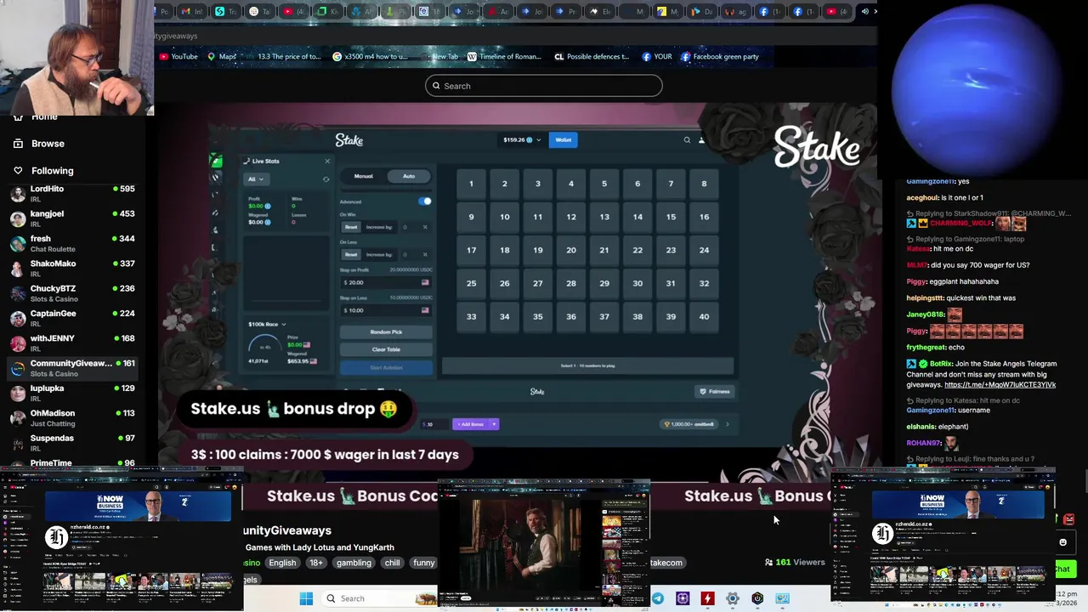
Task: Click the Stop on Loss amount field
Action: click(x=386, y=310)
